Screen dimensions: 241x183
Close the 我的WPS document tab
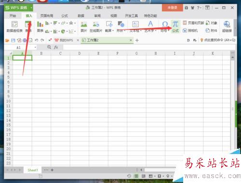pyautogui.click(x=78, y=40)
